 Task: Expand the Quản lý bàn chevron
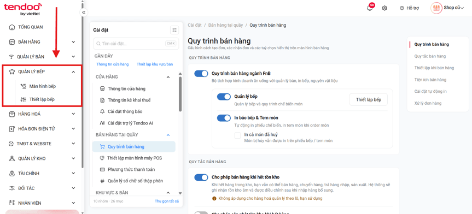(x=73, y=57)
